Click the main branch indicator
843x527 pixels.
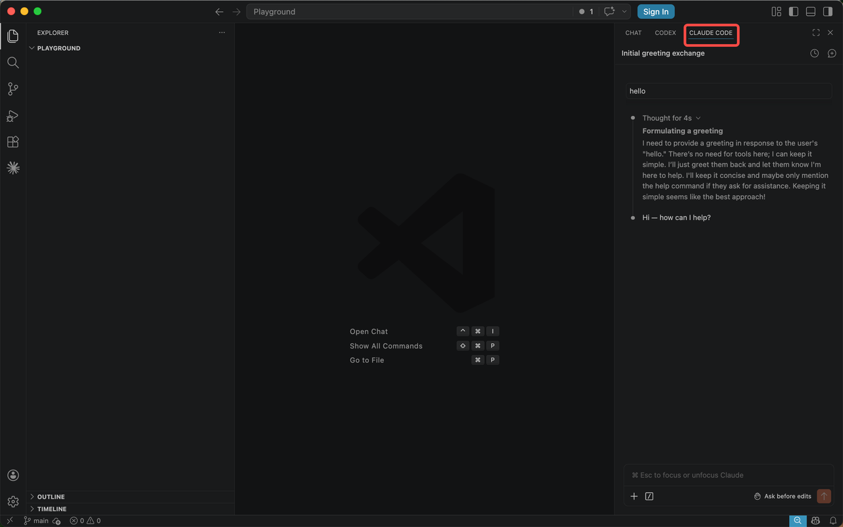coord(36,521)
